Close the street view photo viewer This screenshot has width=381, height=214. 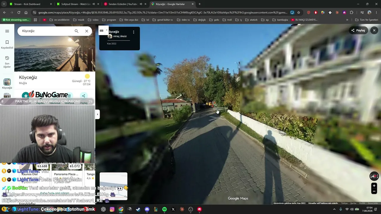pos(374,30)
